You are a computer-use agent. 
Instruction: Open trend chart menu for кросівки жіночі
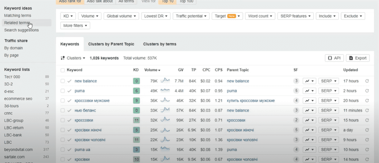click(309, 130)
